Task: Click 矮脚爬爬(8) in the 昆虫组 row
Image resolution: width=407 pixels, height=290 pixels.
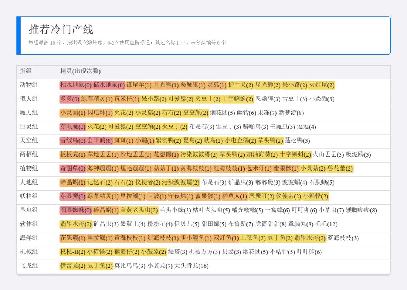Action: pos(361,211)
